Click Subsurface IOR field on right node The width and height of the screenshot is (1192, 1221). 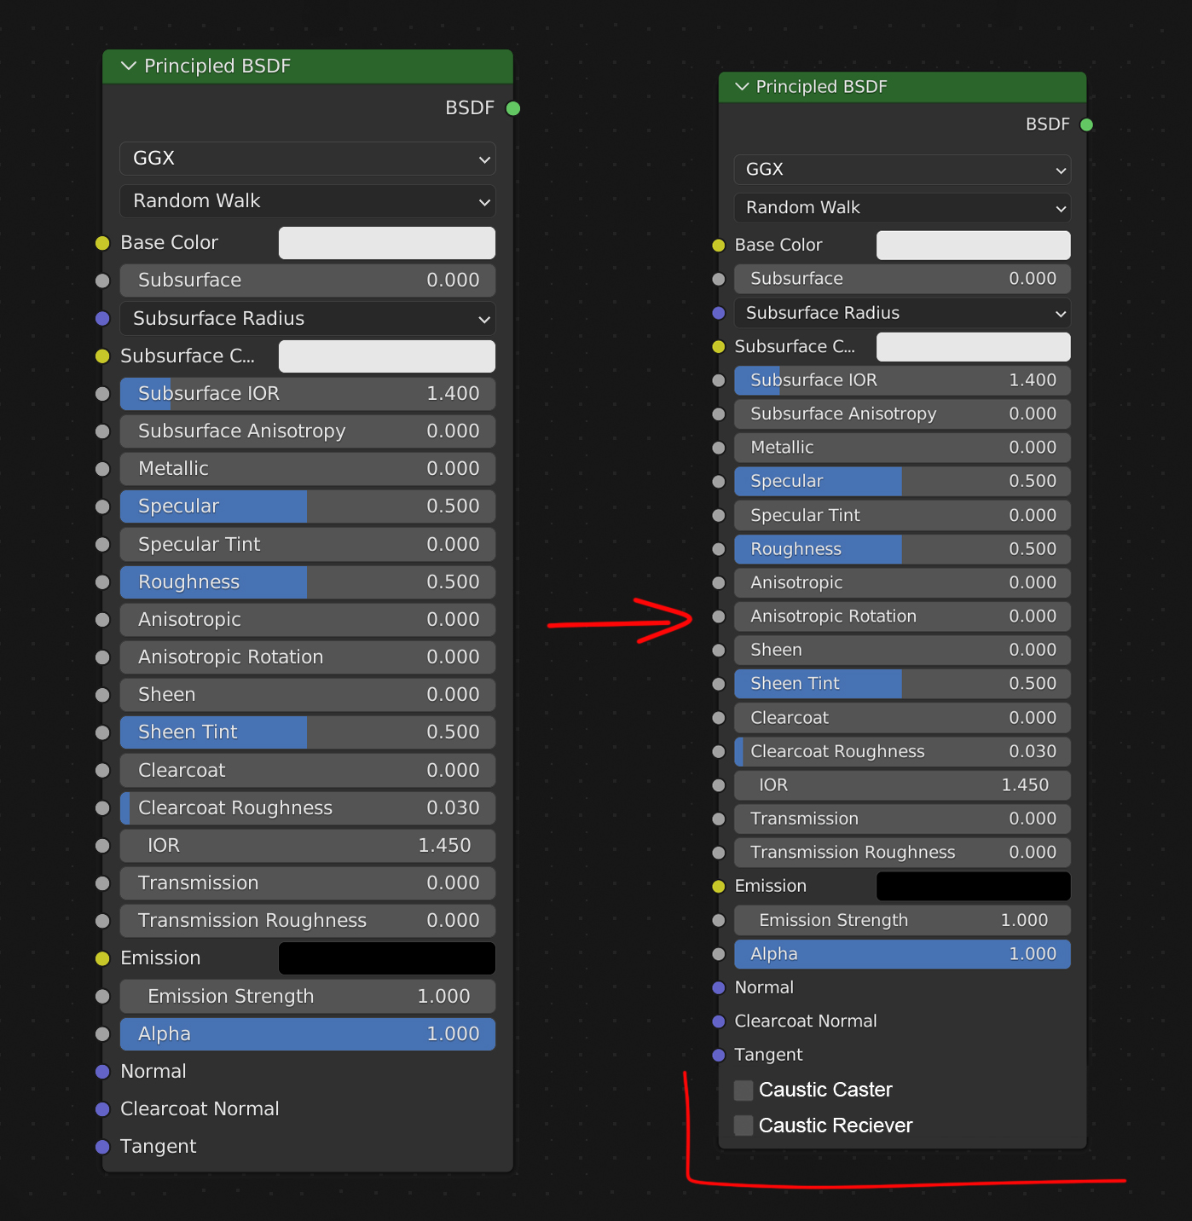[902, 380]
